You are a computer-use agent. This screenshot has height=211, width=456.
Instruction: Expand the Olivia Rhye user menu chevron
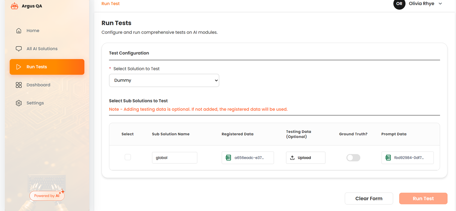coord(440,4)
